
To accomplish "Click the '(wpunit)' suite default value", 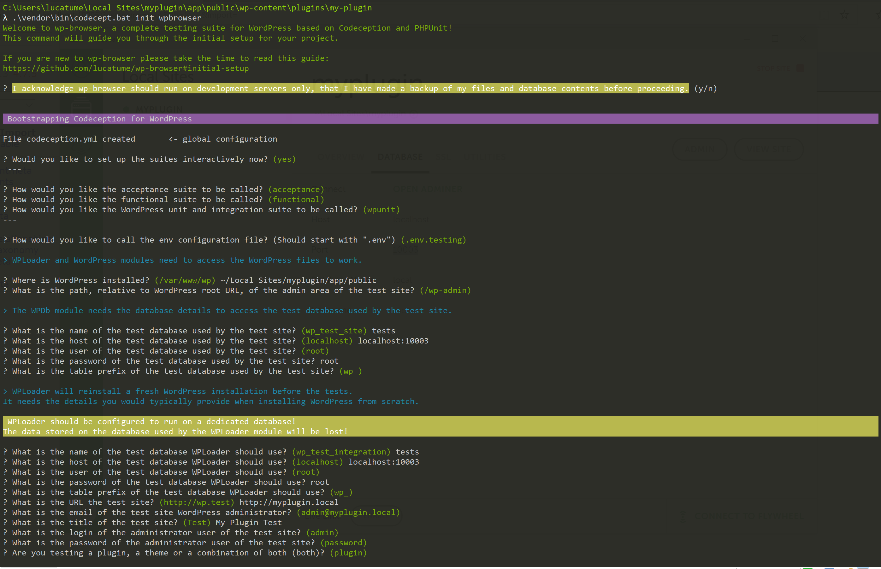I will click(x=381, y=209).
